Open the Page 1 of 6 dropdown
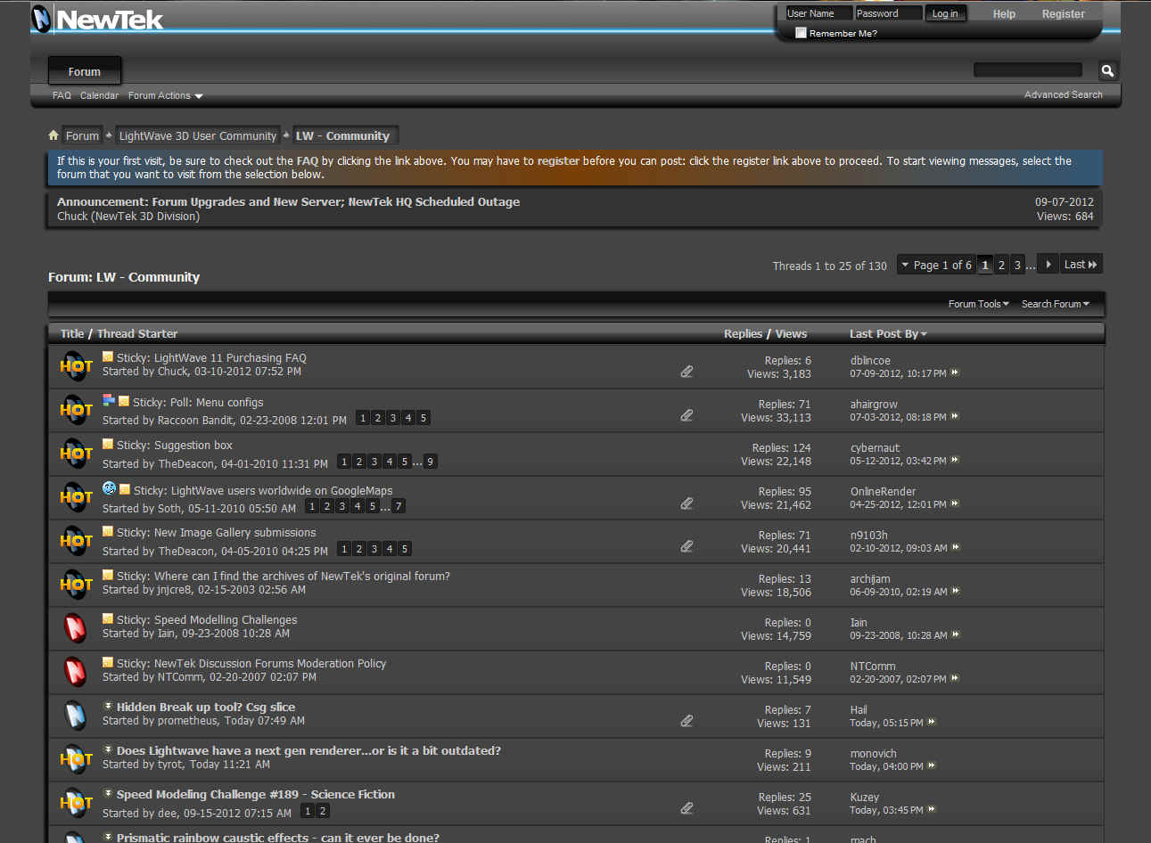This screenshot has width=1151, height=843. pos(935,265)
